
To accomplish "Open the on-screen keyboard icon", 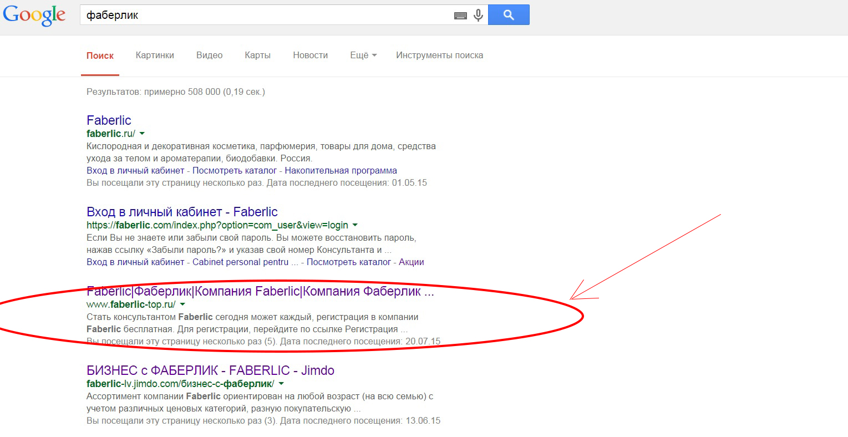I will click(460, 16).
